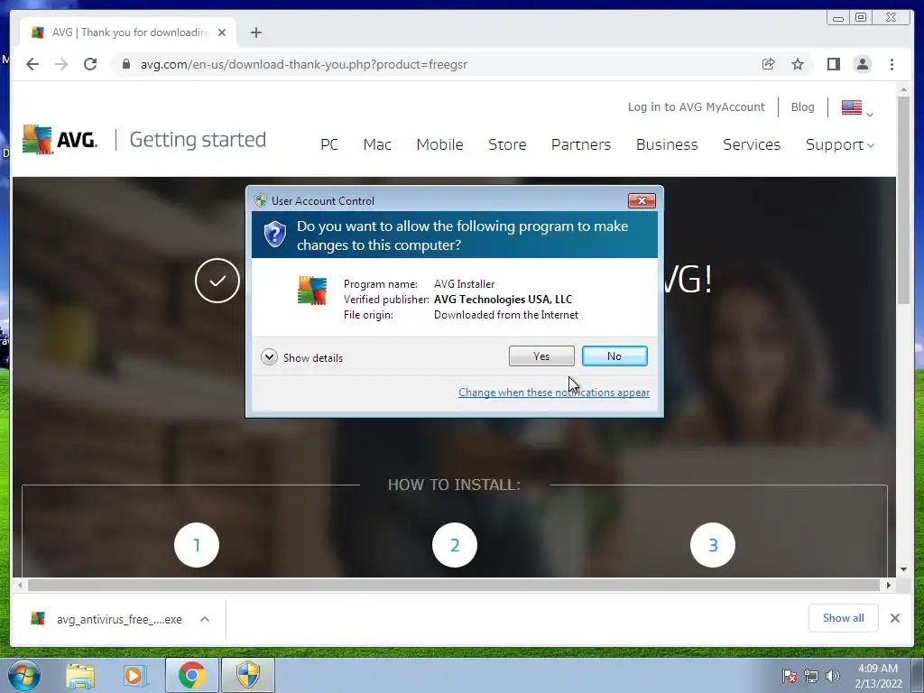Select the AVG Thank you for downloading tab

click(128, 32)
